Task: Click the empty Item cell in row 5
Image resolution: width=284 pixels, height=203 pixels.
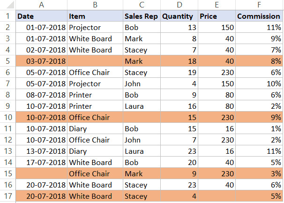Action: (95, 61)
